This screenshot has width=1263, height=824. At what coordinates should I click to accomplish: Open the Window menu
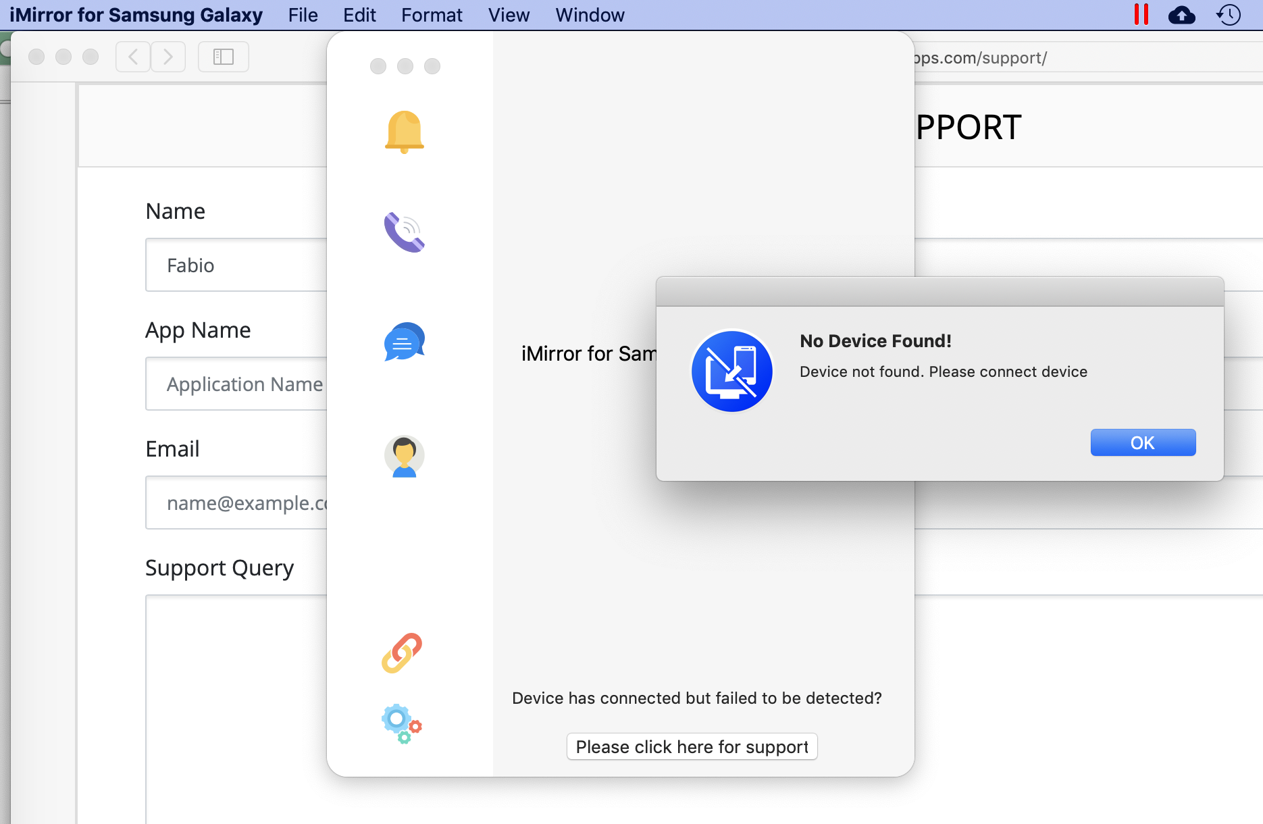tap(590, 15)
